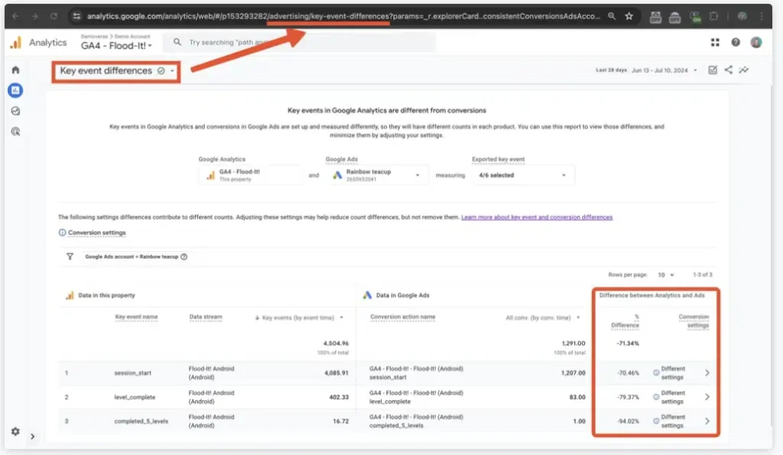This screenshot has height=455, width=783.
Task: Click the Conversion settings link
Action: click(x=97, y=233)
